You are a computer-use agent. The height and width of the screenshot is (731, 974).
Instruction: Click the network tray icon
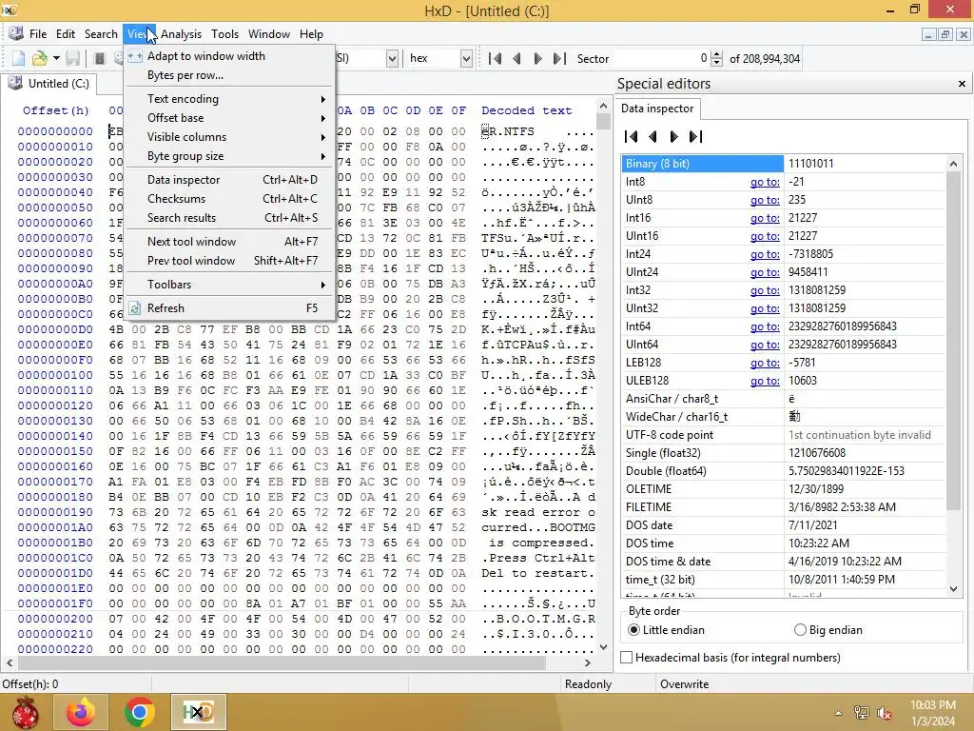[x=861, y=713]
